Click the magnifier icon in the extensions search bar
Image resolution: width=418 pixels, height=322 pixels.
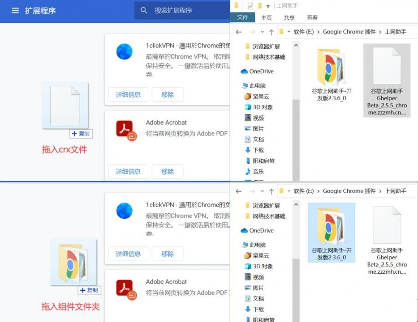[x=144, y=10]
